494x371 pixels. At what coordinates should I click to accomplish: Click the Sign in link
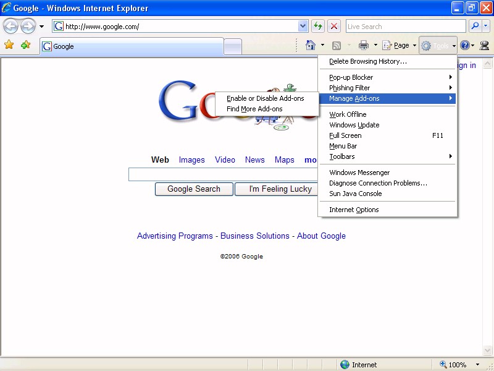466,66
